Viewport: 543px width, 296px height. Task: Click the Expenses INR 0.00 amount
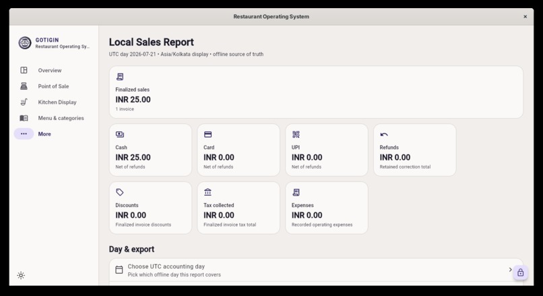point(307,216)
